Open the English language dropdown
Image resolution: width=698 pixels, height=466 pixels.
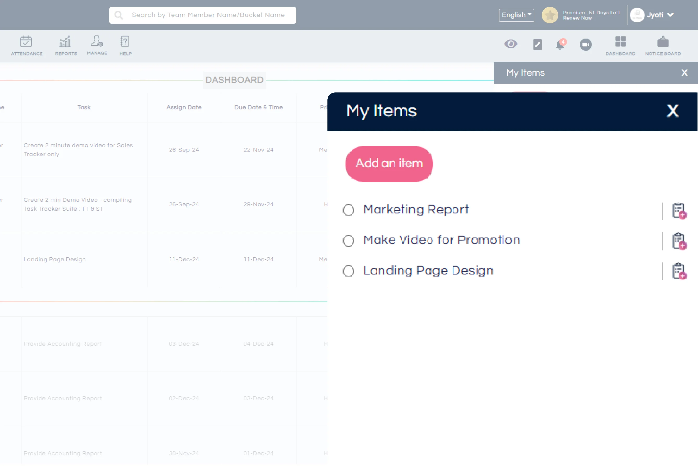[x=516, y=15]
